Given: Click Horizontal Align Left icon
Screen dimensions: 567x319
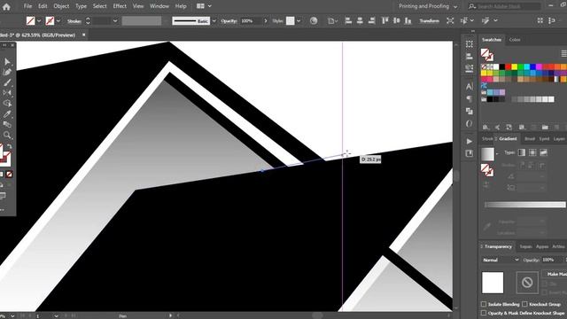Looking at the screenshot, I should pos(348,21).
